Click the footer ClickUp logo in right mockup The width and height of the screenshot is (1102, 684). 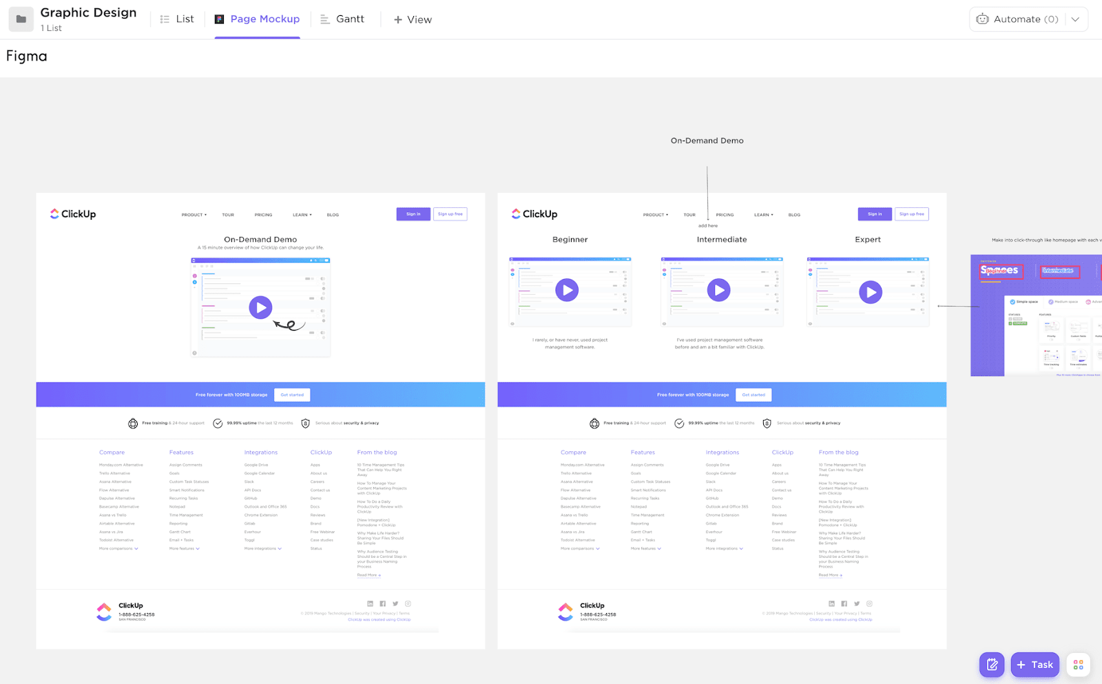tap(565, 612)
